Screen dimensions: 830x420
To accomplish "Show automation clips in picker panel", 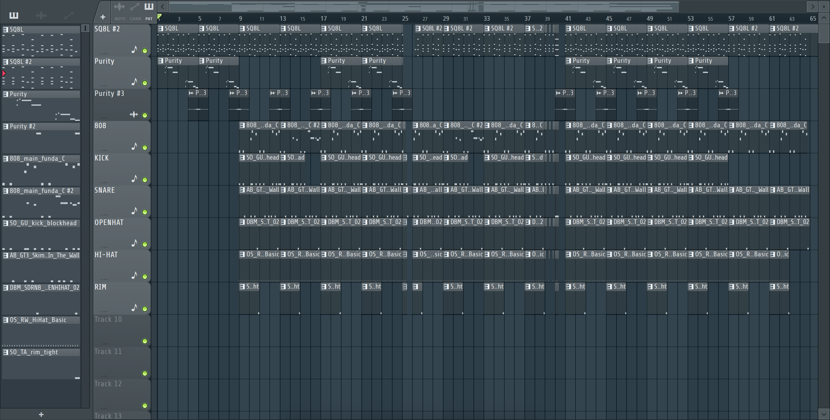I will (x=69, y=15).
